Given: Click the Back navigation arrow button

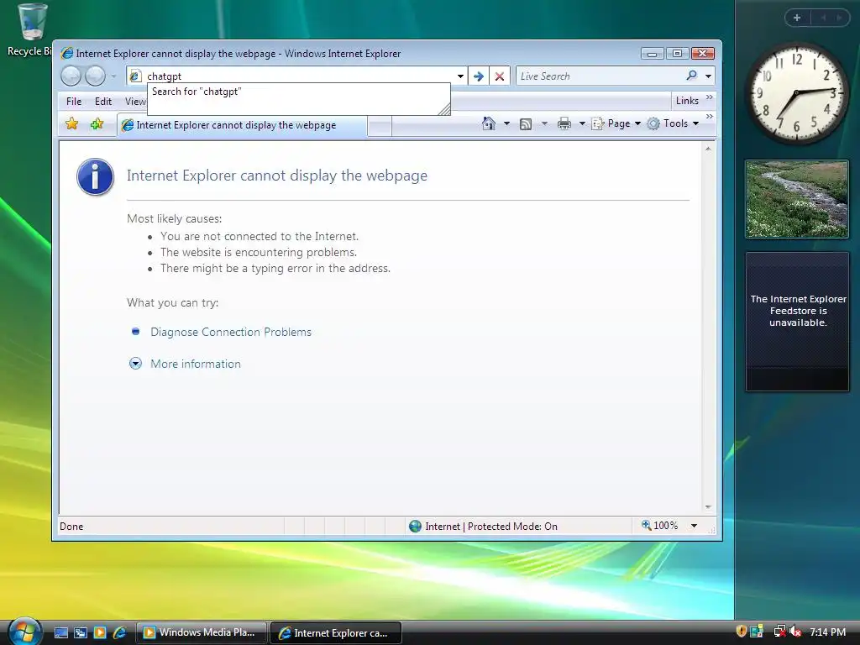Looking at the screenshot, I should pyautogui.click(x=71, y=76).
